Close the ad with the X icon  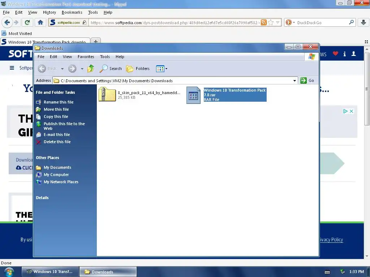tap(351, 111)
